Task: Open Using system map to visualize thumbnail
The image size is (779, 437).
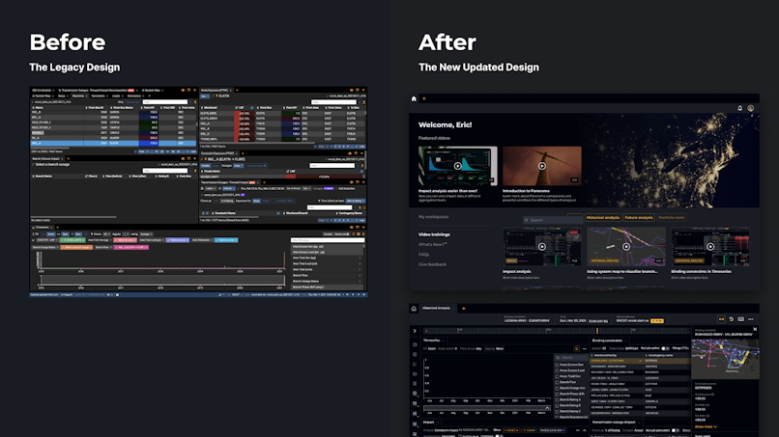Action: 626,247
